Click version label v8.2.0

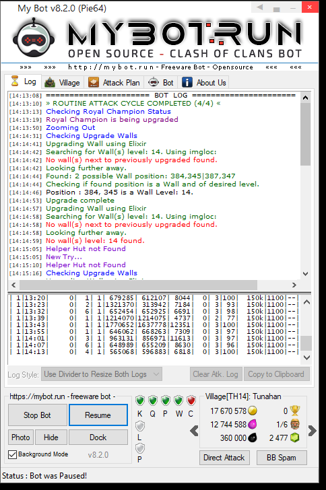(x=98, y=455)
